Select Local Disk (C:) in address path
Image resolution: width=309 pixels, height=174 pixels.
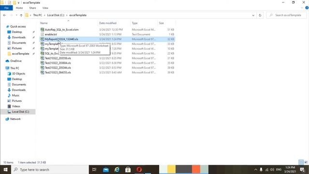coord(56,15)
